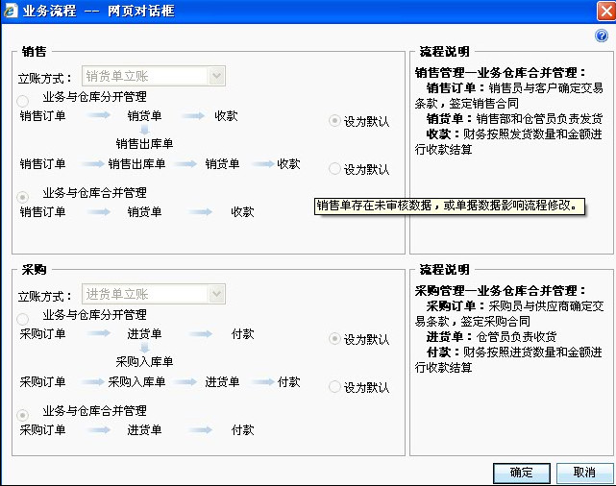Open the 销货单立账 dropdown arrow
616x486 pixels.
click(x=216, y=76)
